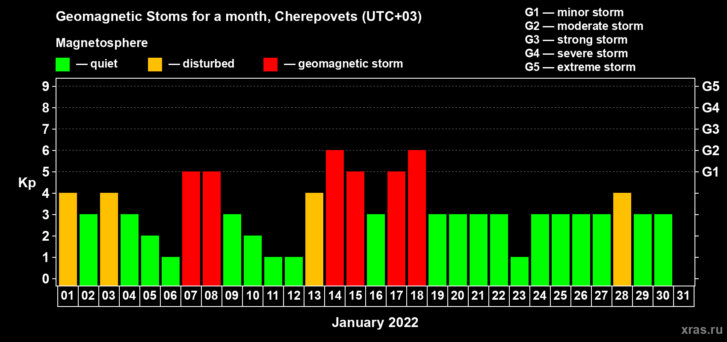This screenshot has height=342, width=727.
Task: Select the orange bar for day 01
Action: coord(68,239)
